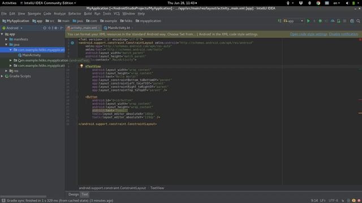The width and height of the screenshot is (362, 203).
Task: Switch to the Design tab
Action: 74,195
